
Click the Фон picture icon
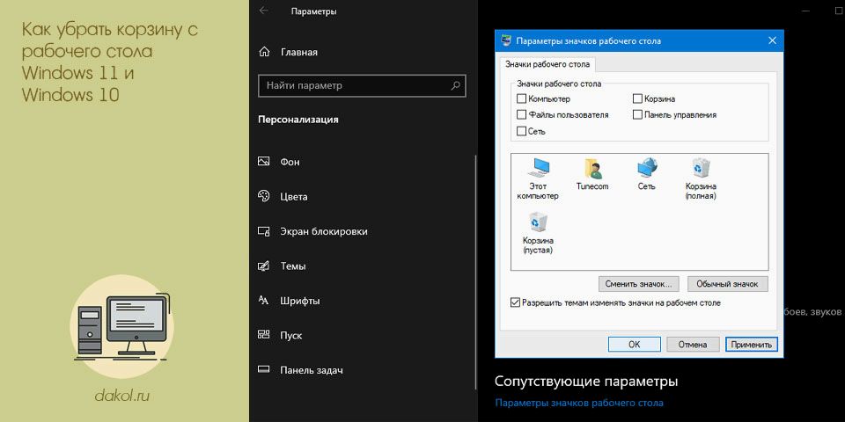coord(263,162)
